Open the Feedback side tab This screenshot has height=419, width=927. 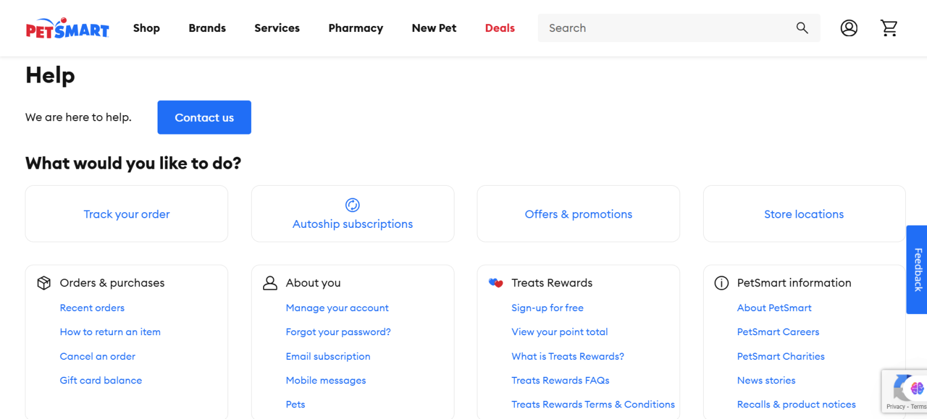tap(917, 269)
